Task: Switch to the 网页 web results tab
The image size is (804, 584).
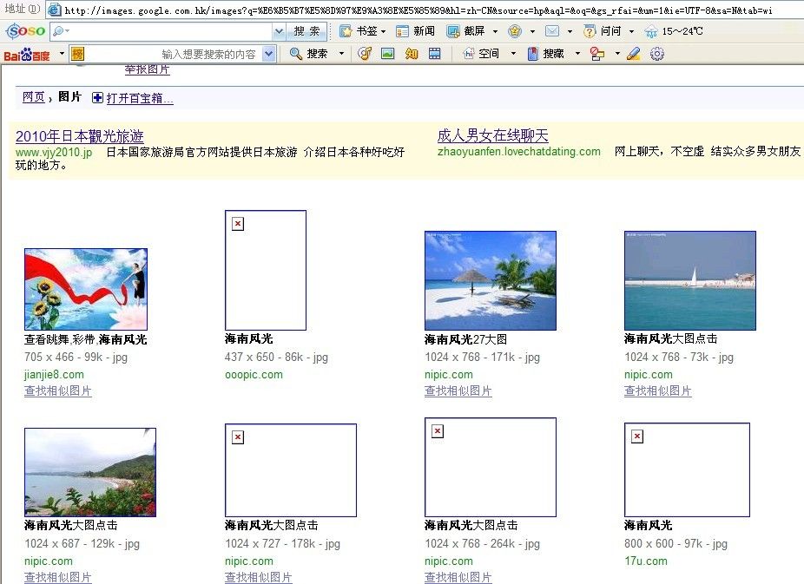Action: 33,97
